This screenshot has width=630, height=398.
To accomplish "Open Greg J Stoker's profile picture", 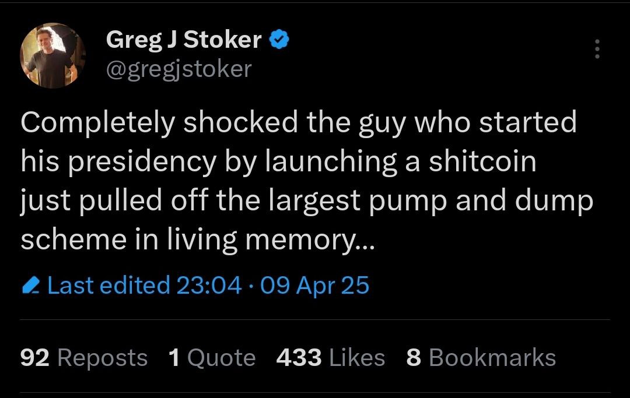I will coord(53,56).
